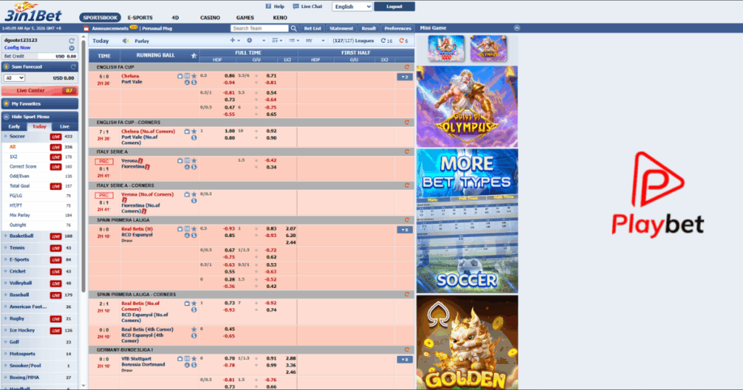Click the 3in1Bet logo
The width and height of the screenshot is (743, 390).
tap(33, 12)
